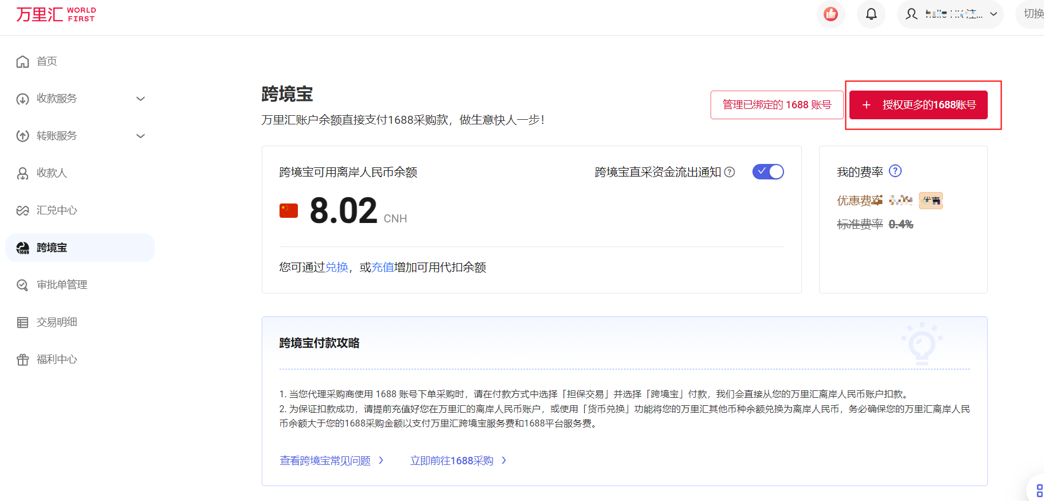Click the question mark next to 跨境宝直采资金流出通知

729,172
